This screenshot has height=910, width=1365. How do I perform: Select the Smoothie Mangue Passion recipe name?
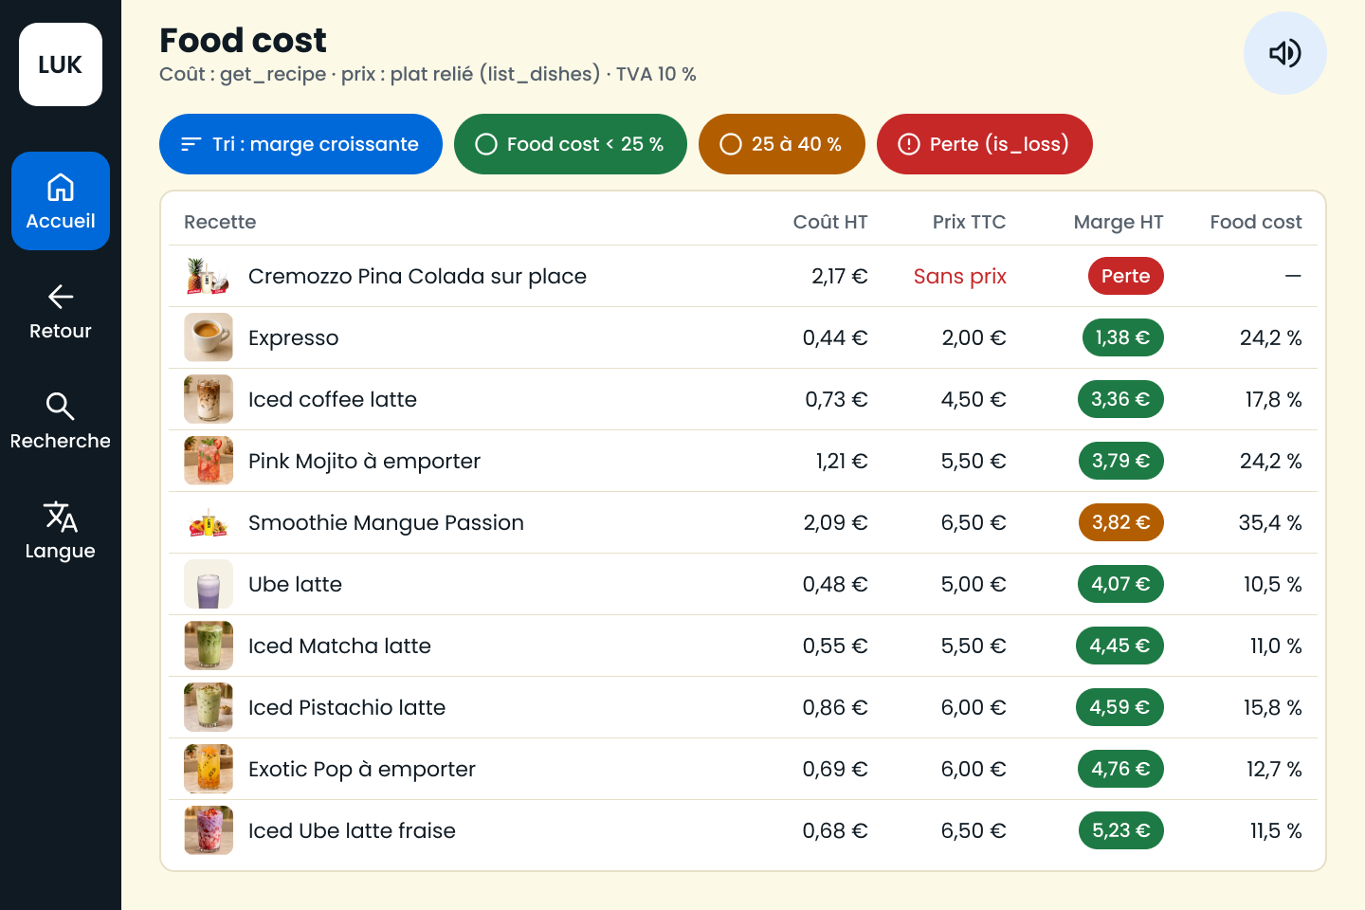click(x=386, y=522)
